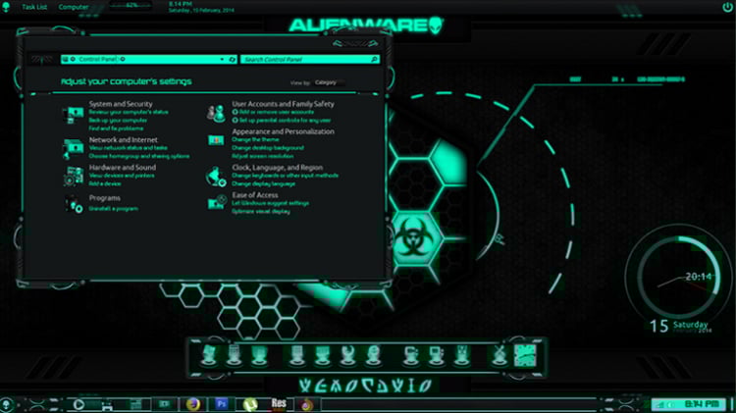The height and width of the screenshot is (413, 736).
Task: Open System and Security category icon
Action: (74, 115)
